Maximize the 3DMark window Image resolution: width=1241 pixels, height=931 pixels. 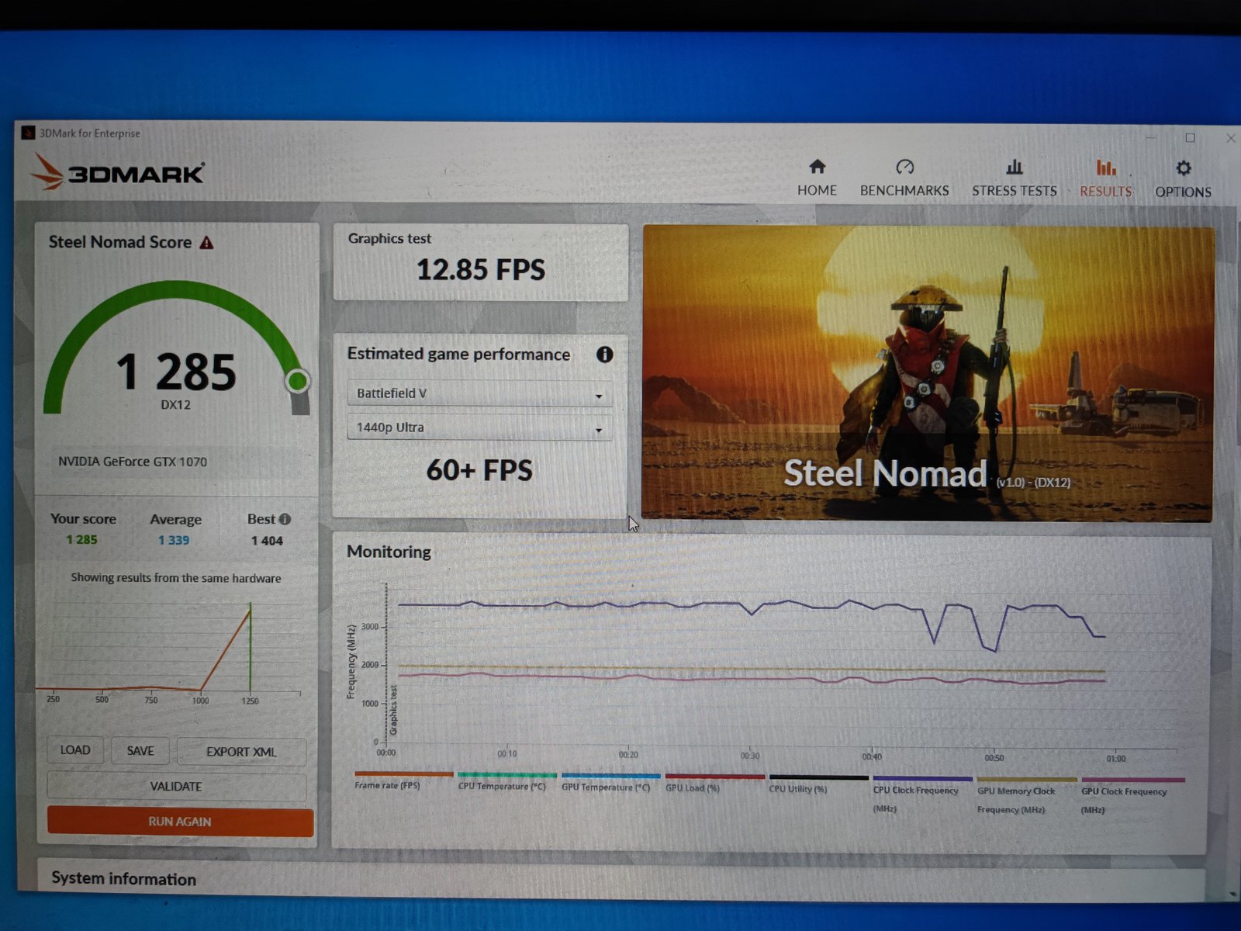click(x=1190, y=137)
